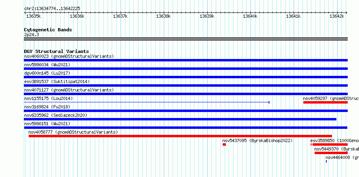Click nsv5437095 (ByrskaBishop2022) label
This screenshot has width=359, height=177.
(x=257, y=140)
